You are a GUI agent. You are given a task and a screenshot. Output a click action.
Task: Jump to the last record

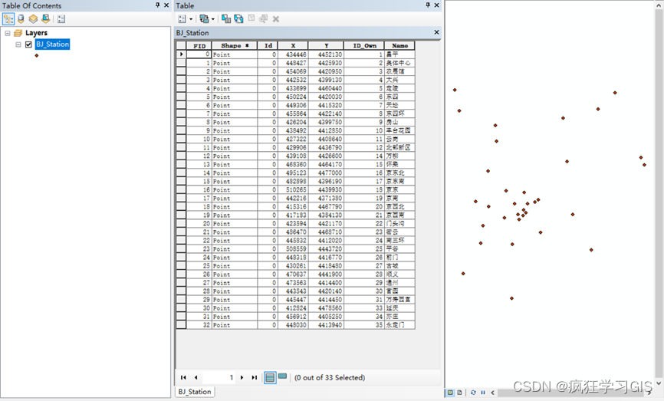point(254,377)
